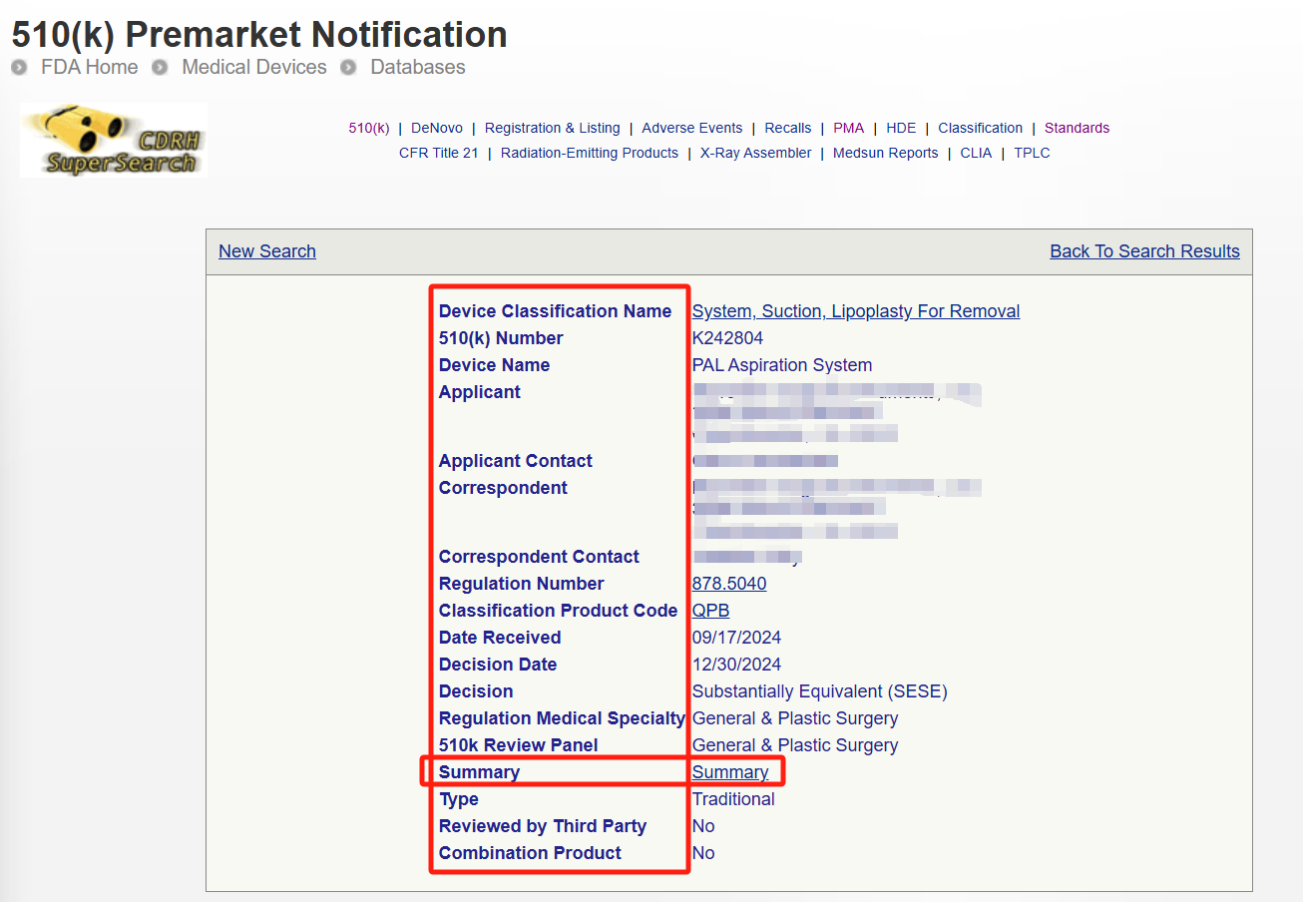The image size is (1303, 902).
Task: Click the CDRH SuperSearch binoculars logo
Action: (x=113, y=140)
